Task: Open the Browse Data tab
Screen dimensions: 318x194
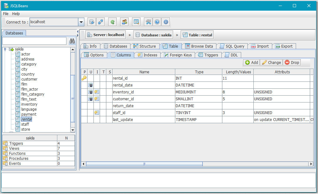Action: point(199,46)
